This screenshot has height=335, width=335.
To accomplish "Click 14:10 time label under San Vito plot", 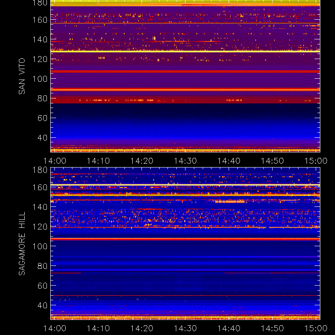I will (x=98, y=161).
